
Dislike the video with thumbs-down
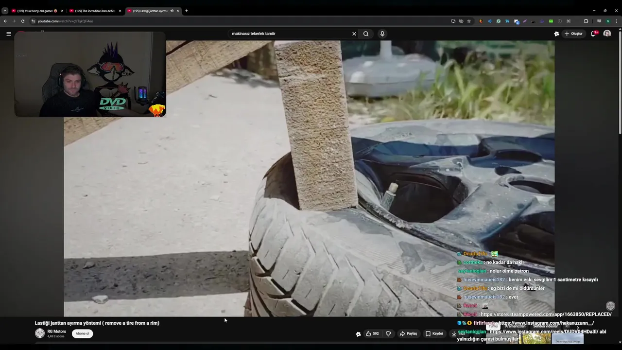click(x=388, y=333)
